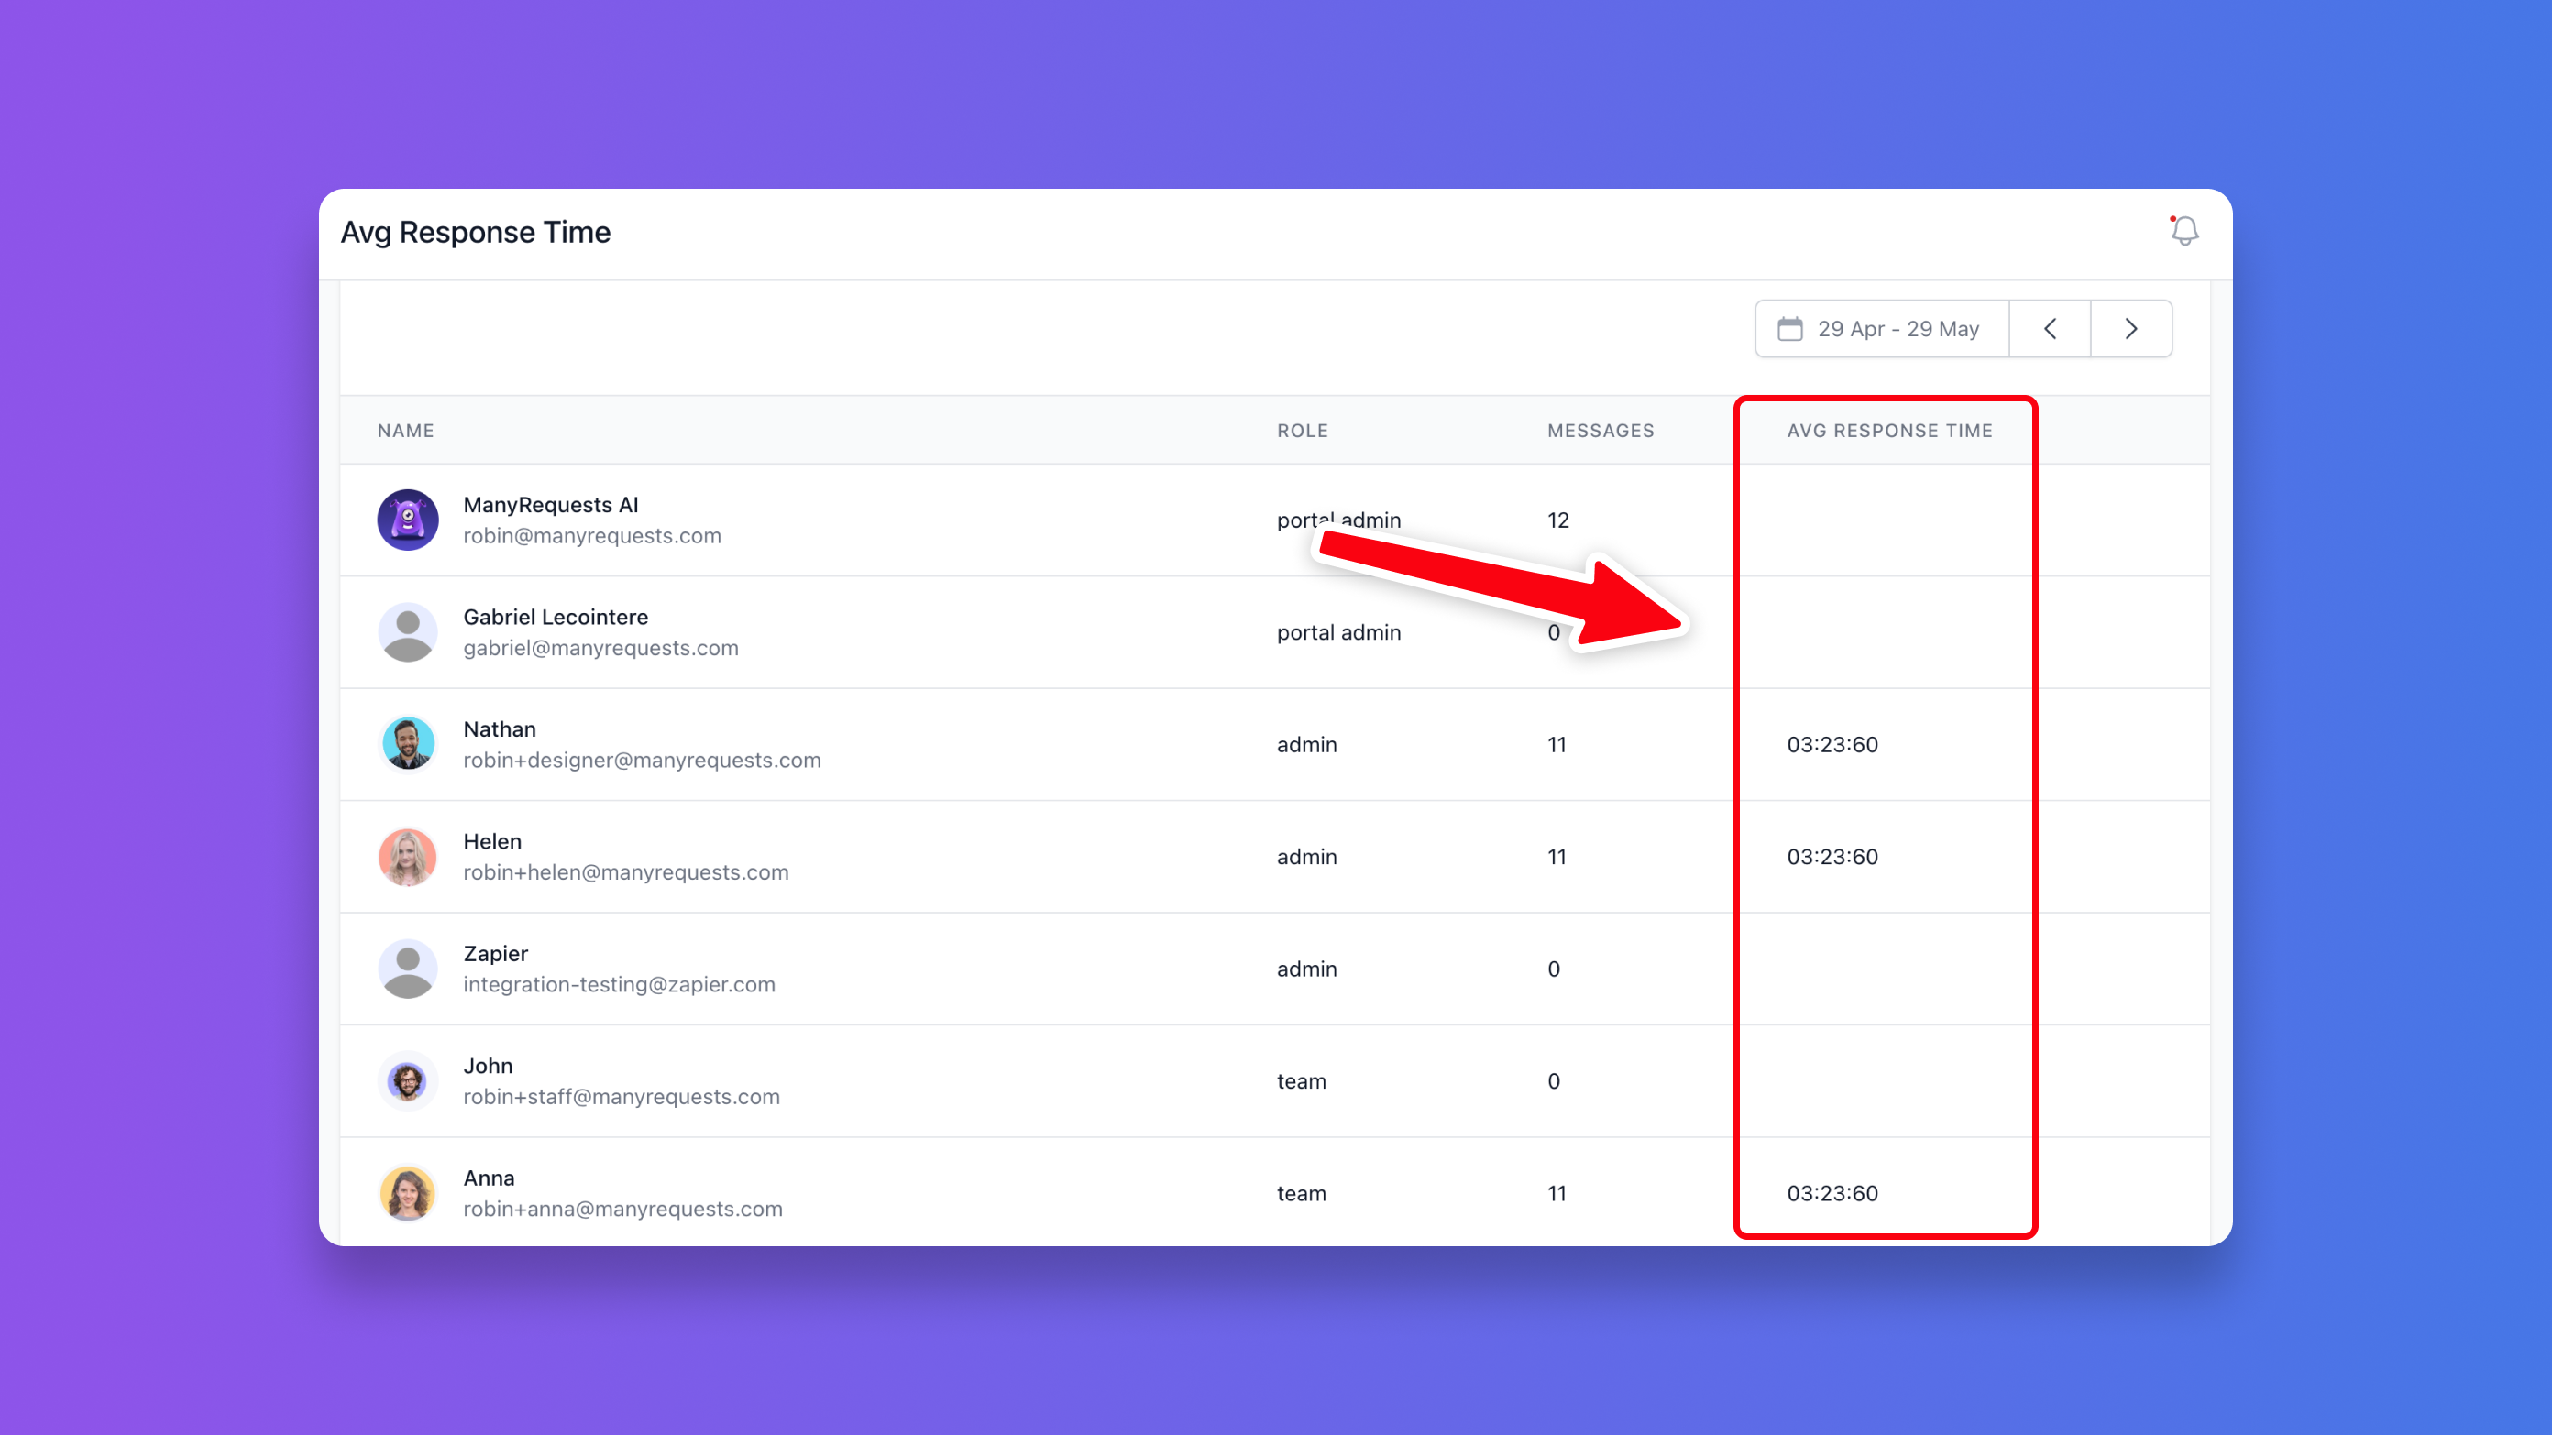Click the Avg Response Time page title

pos(476,232)
